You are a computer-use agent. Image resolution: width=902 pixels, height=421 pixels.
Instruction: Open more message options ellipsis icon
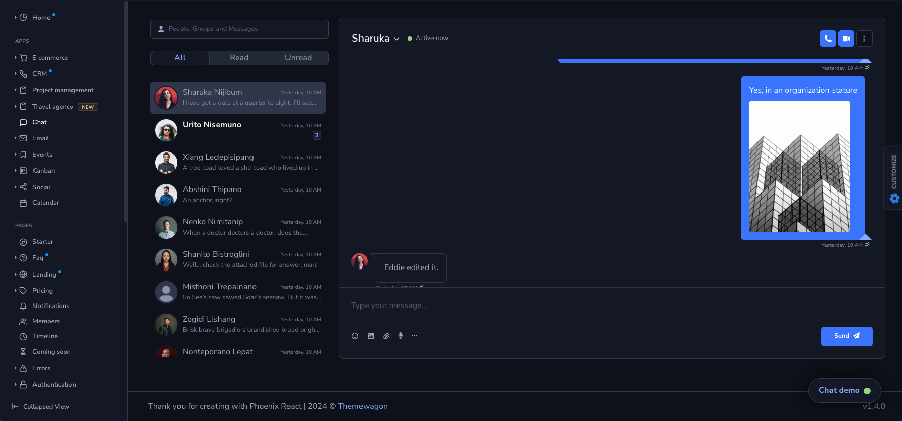coord(415,336)
